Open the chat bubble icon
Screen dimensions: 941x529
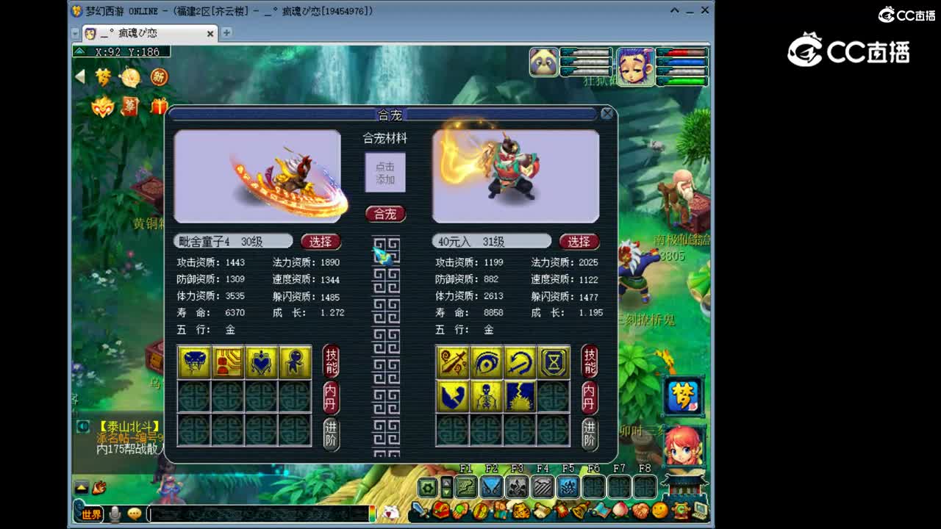point(135,514)
